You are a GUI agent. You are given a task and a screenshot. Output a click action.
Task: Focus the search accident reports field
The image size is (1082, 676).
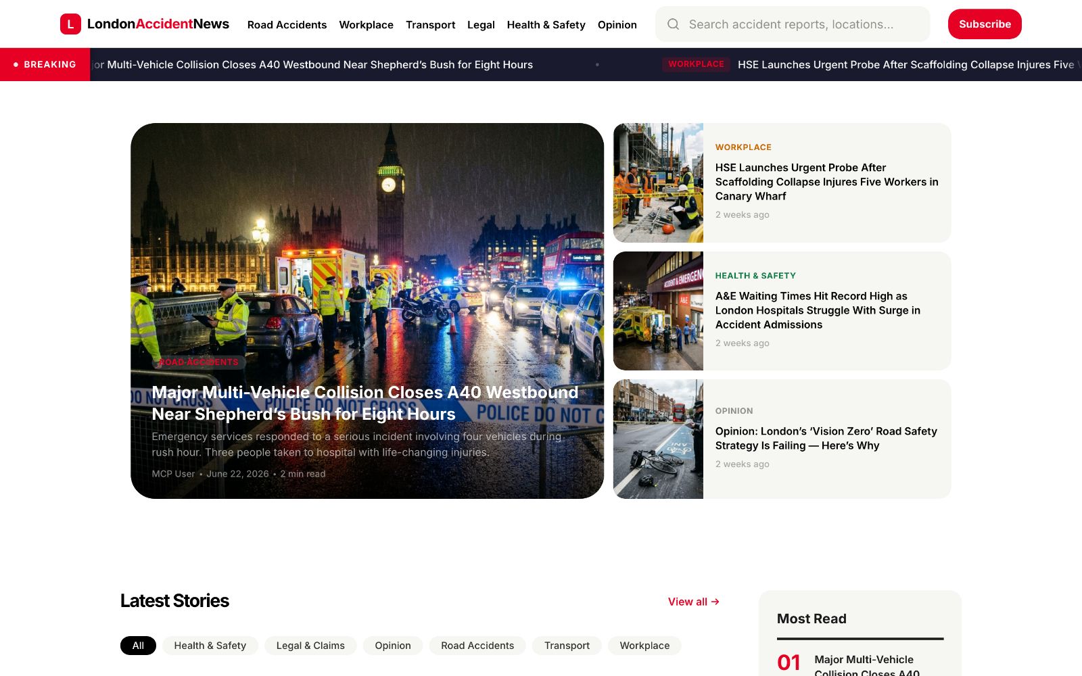coord(793,24)
